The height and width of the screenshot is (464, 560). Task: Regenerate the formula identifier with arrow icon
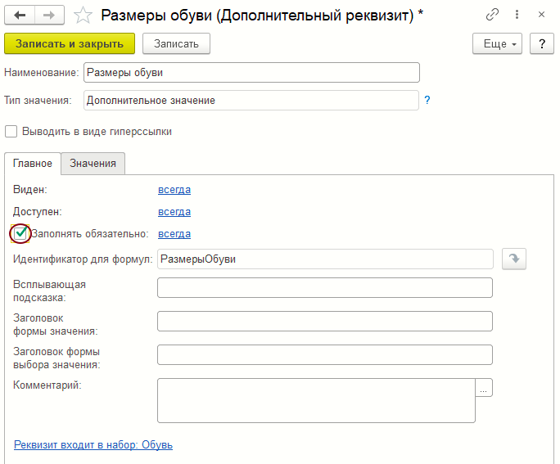tap(514, 259)
